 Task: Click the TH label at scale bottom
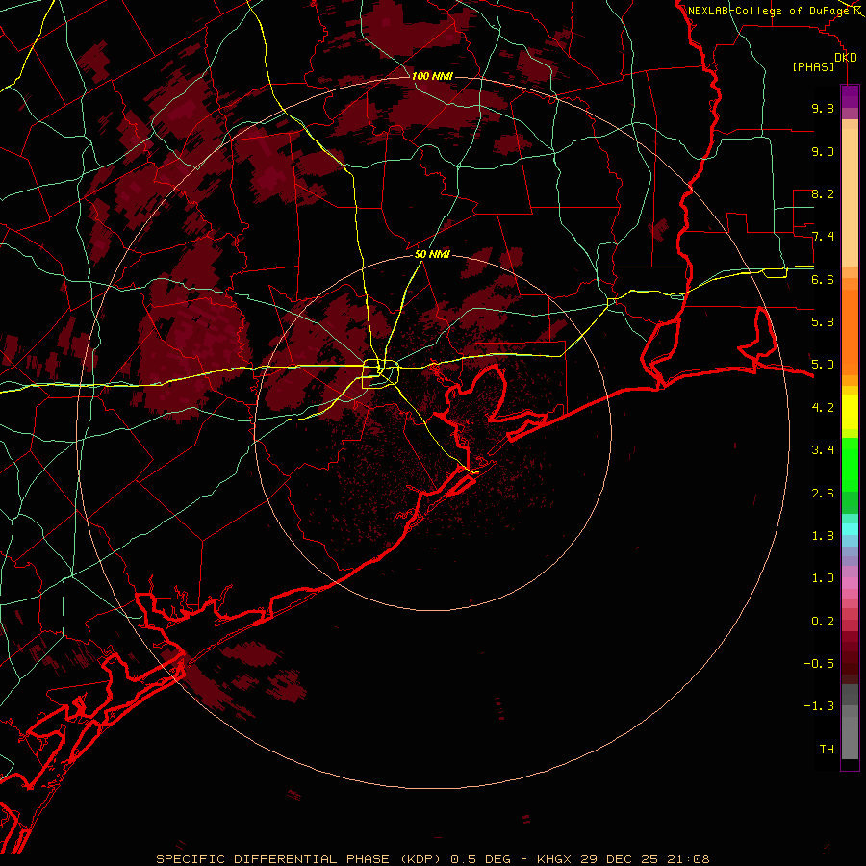(827, 750)
